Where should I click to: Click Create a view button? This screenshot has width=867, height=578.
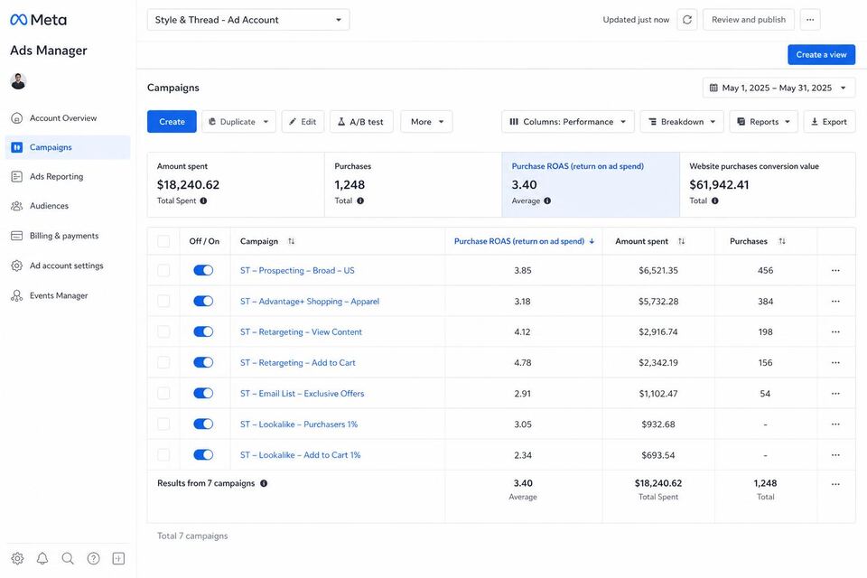click(x=821, y=55)
